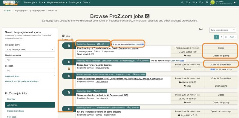Click Posted by Ampere Translations / Ampere Nordic
Viewport: 239px width, 118px height.
coord(95,75)
